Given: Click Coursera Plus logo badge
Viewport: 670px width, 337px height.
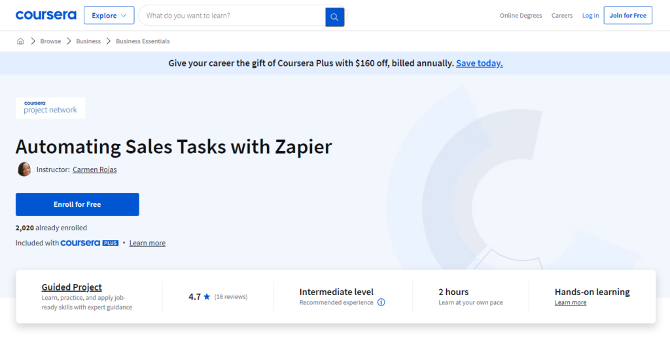Looking at the screenshot, I should [89, 243].
